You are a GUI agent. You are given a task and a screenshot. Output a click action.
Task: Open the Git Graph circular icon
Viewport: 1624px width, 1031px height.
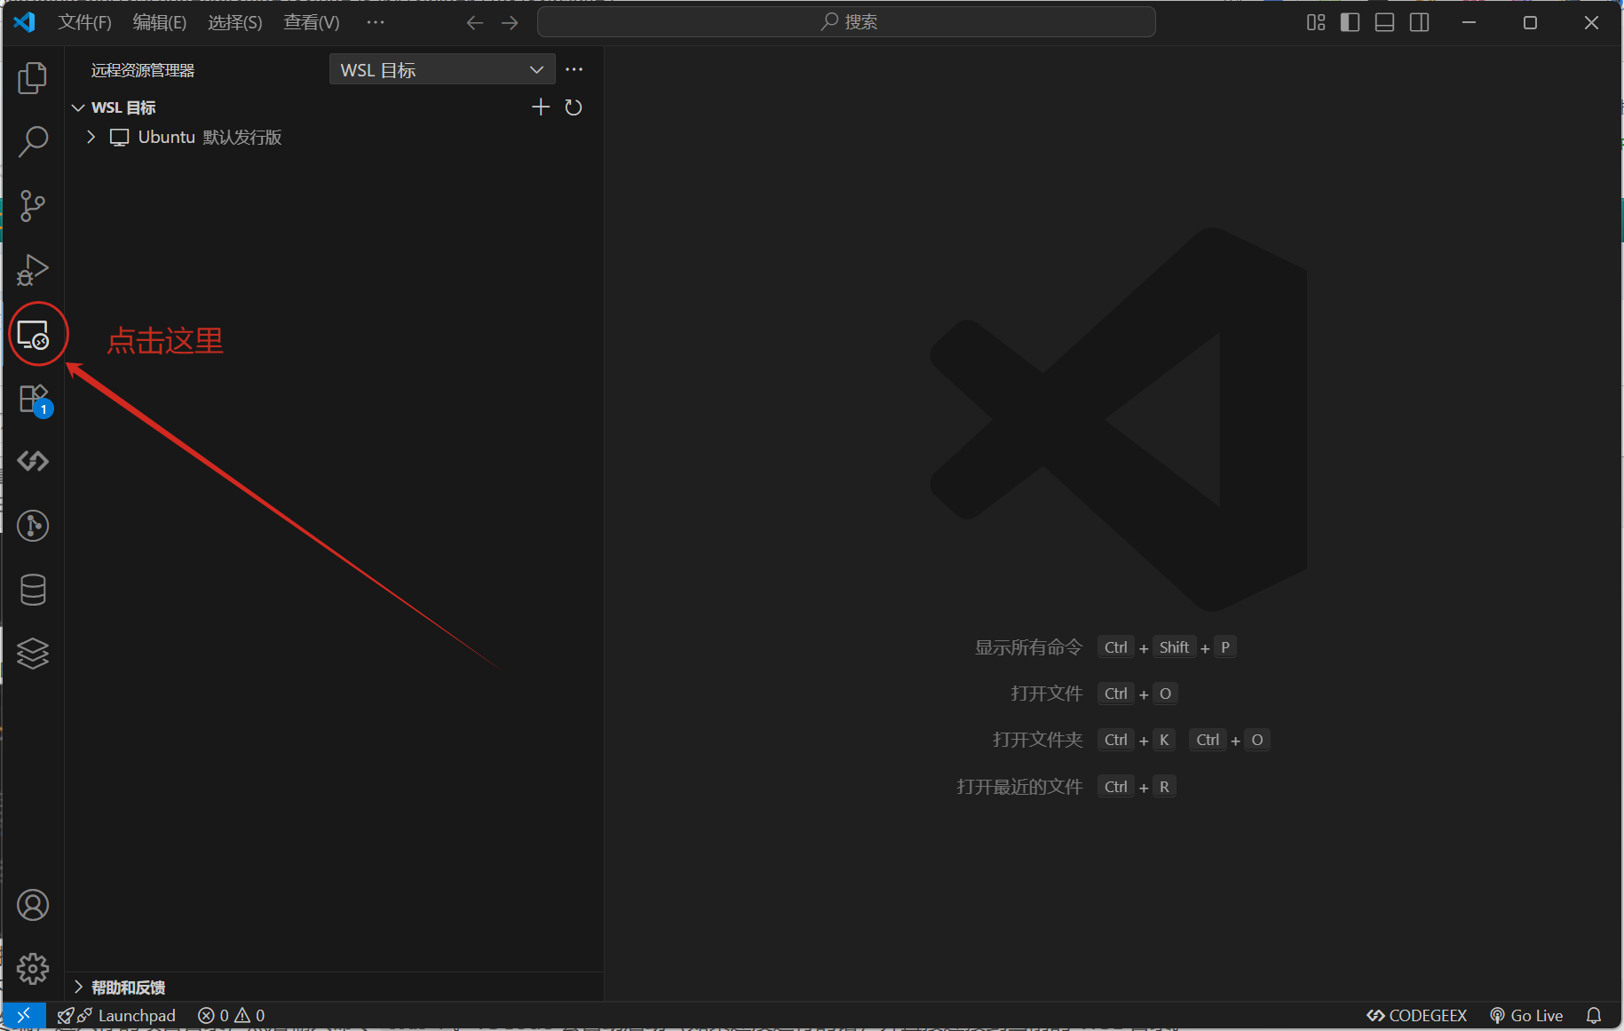tap(33, 526)
